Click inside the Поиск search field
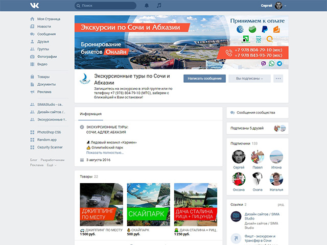 pos(106,6)
